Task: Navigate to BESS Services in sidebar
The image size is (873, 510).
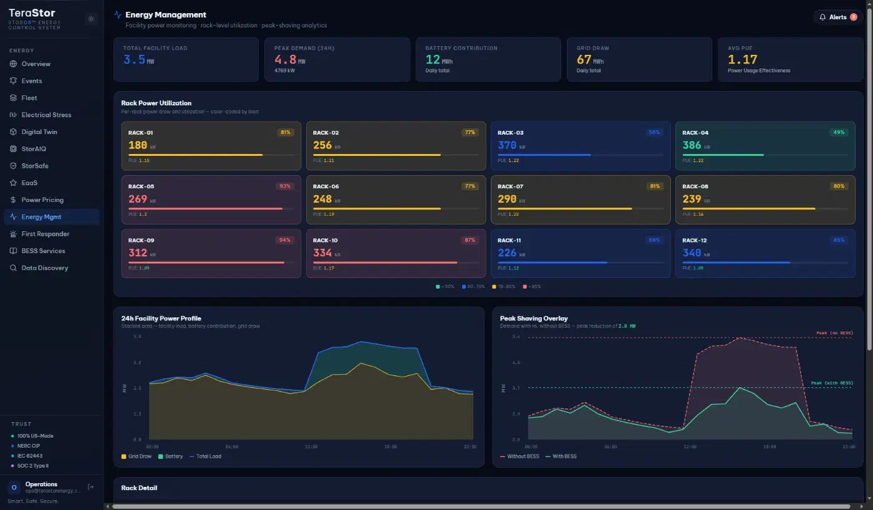Action: pos(52,251)
